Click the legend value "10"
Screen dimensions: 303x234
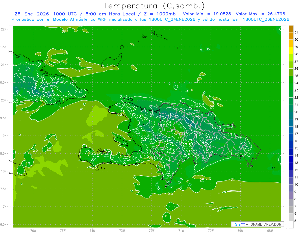pos(296,185)
